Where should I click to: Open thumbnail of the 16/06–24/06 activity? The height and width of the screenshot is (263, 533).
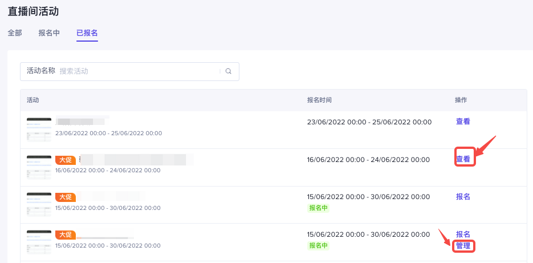pyautogui.click(x=39, y=167)
